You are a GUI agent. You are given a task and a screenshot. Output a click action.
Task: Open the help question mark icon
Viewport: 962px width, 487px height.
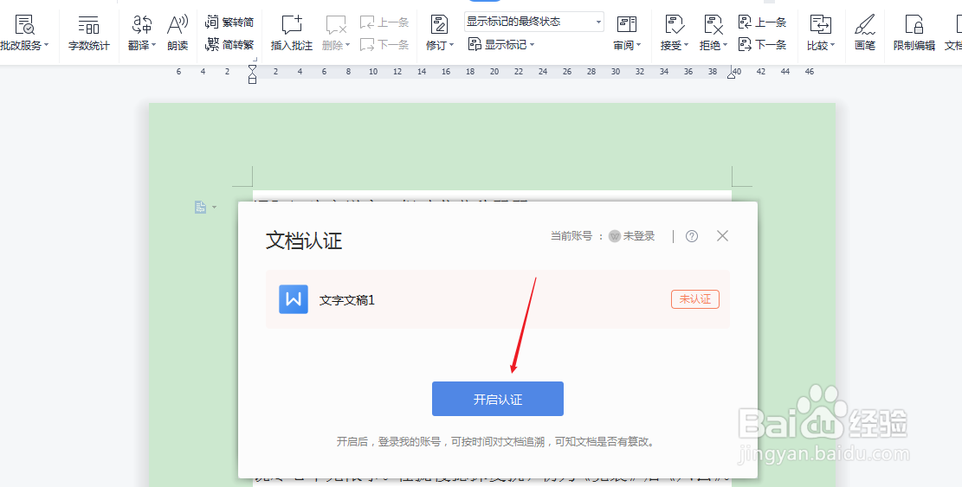[692, 236]
